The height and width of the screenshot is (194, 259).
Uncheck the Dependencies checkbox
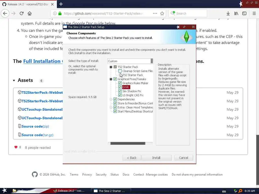[x=115, y=99]
